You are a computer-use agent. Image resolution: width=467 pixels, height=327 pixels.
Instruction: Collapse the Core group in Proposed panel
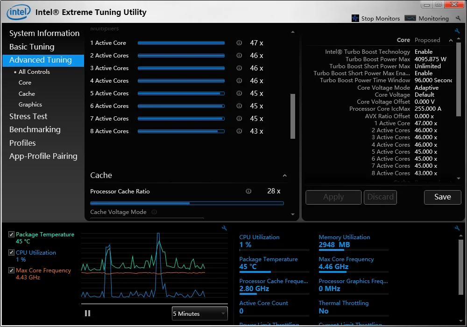click(x=451, y=40)
